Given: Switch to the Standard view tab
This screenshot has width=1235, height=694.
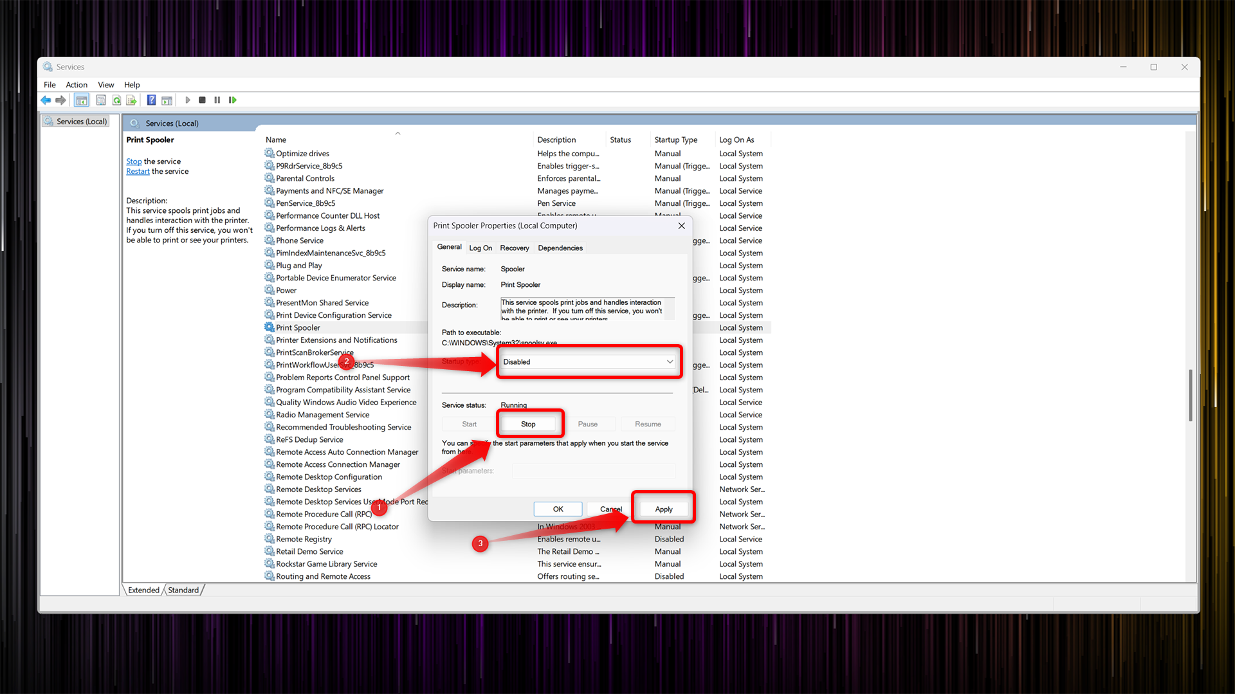Looking at the screenshot, I should [x=183, y=590].
